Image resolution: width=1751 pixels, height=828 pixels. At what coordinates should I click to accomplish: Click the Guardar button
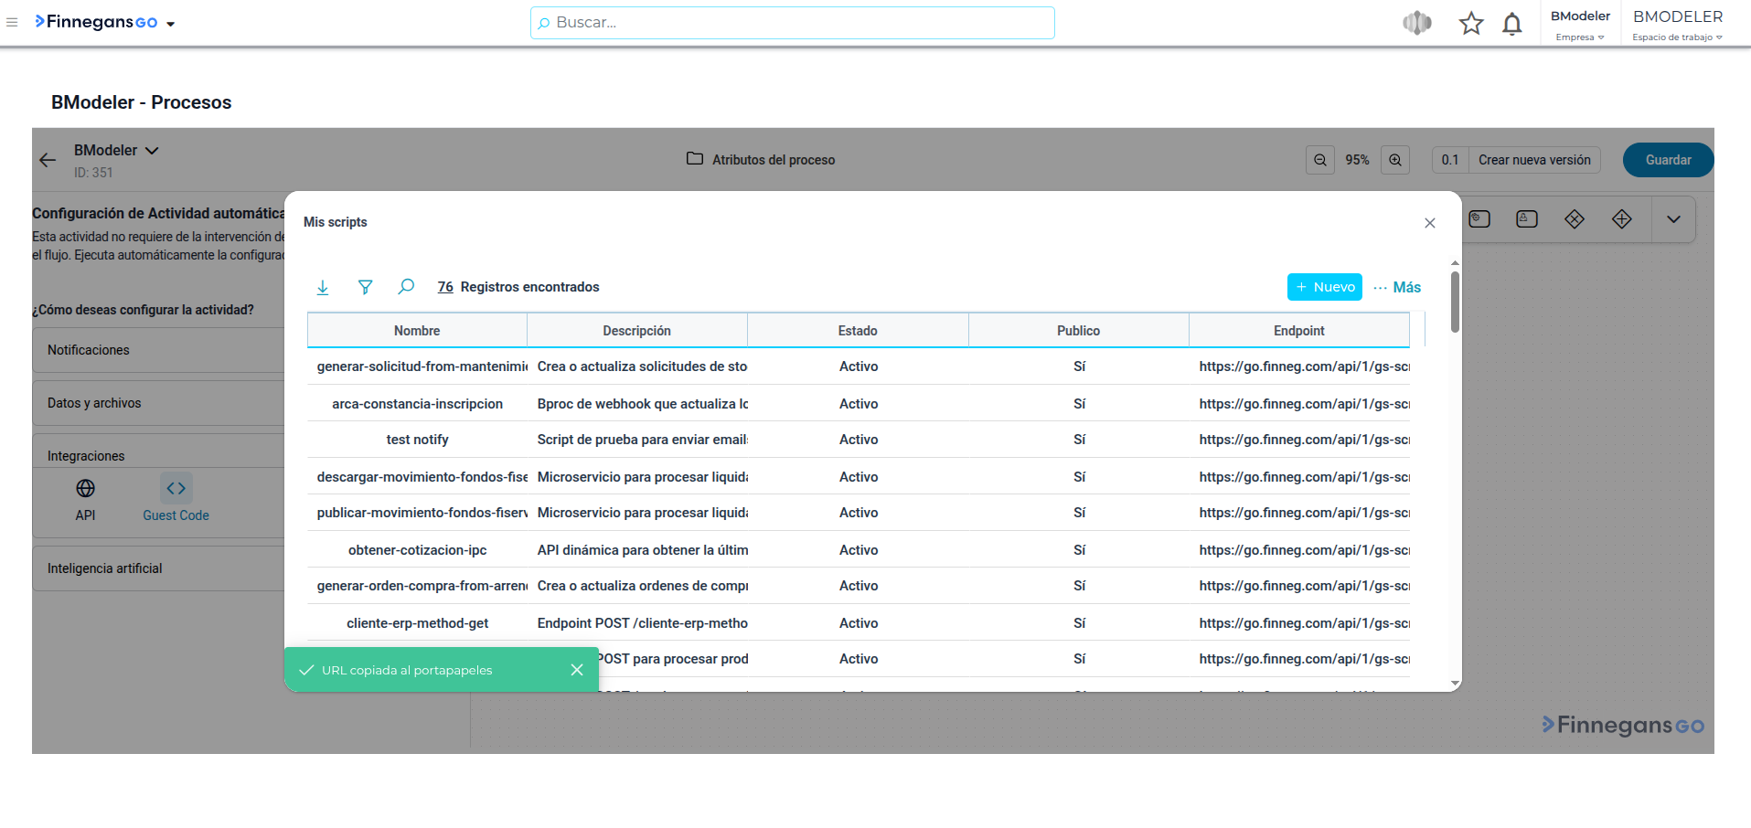pos(1669,160)
